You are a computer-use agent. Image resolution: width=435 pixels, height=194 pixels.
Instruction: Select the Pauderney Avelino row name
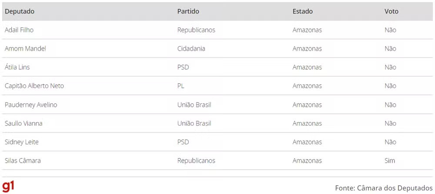coord(31,105)
